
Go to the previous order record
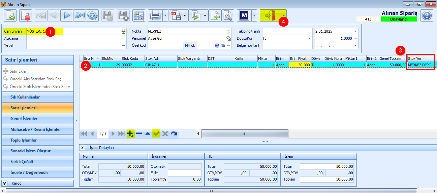[x=54, y=15]
